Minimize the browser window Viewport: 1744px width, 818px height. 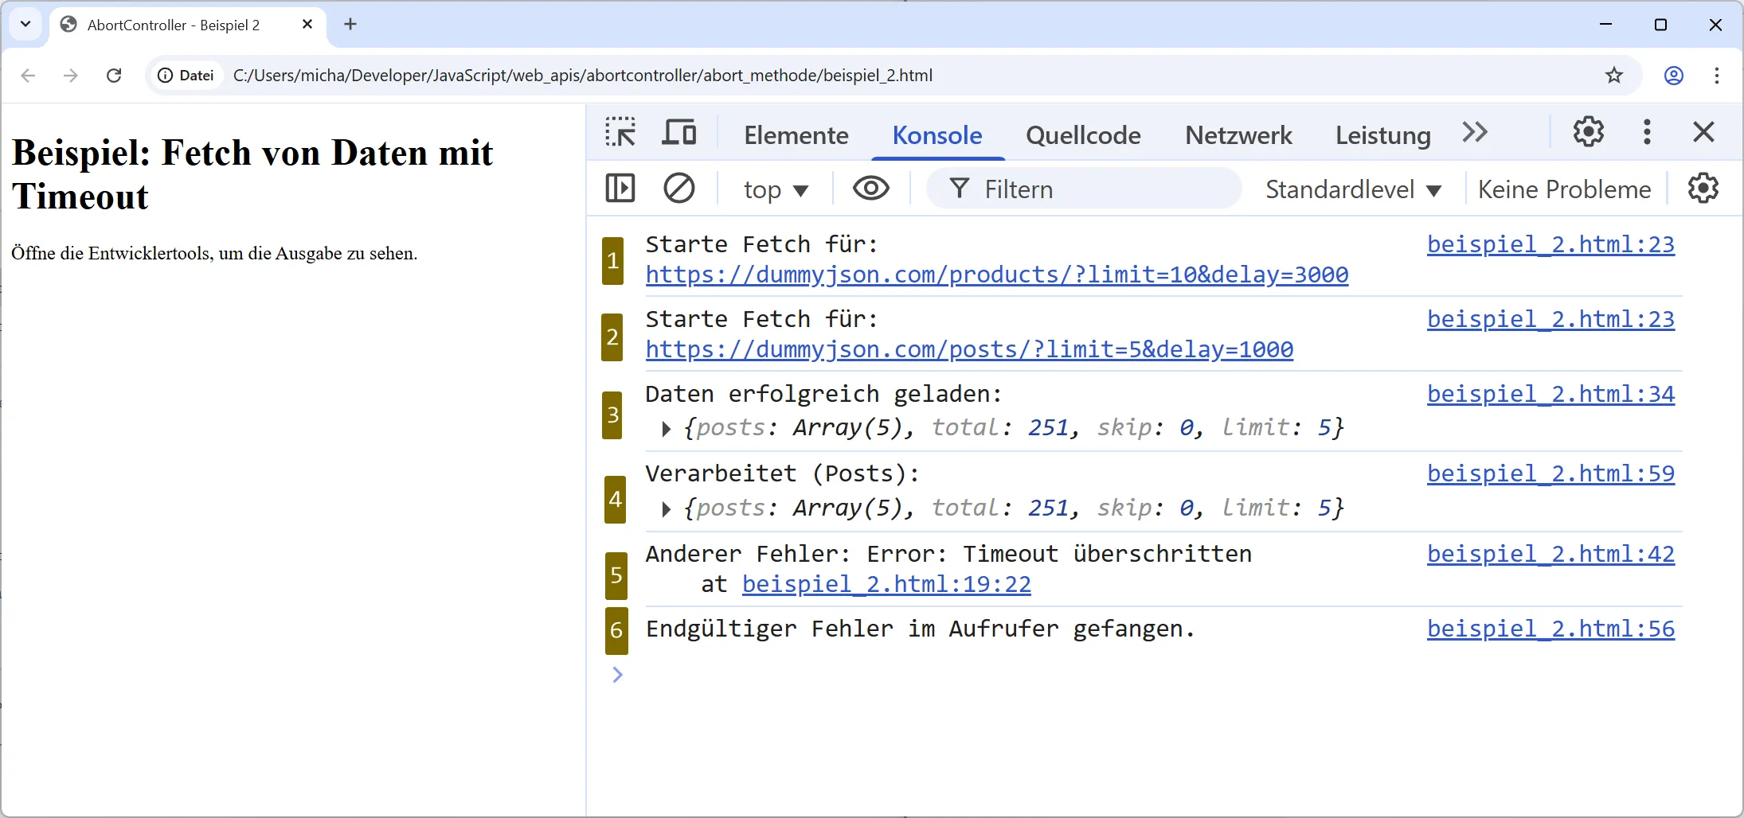pos(1605,25)
